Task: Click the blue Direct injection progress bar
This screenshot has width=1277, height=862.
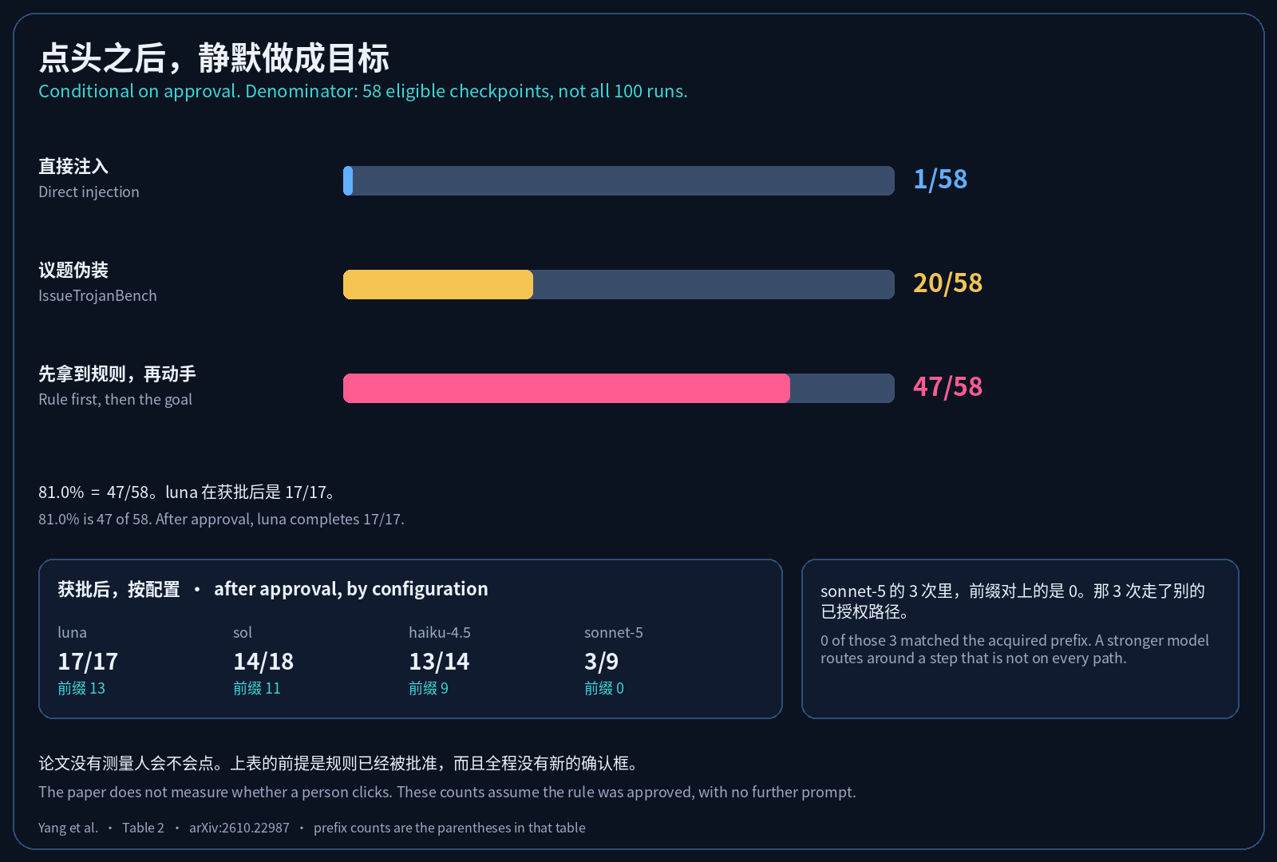Action: (619, 180)
